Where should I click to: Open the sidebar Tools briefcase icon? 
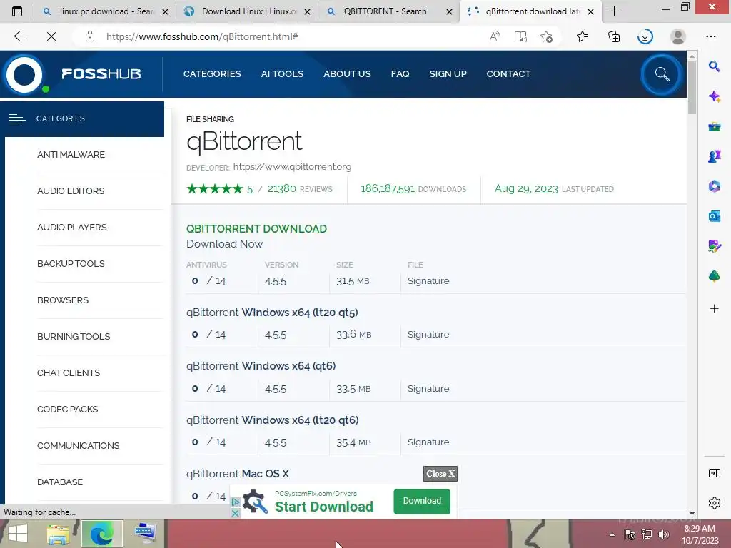click(714, 126)
